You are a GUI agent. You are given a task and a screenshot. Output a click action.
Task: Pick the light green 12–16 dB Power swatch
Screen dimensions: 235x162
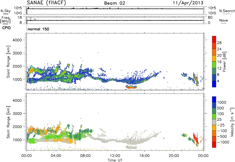tap(214, 65)
